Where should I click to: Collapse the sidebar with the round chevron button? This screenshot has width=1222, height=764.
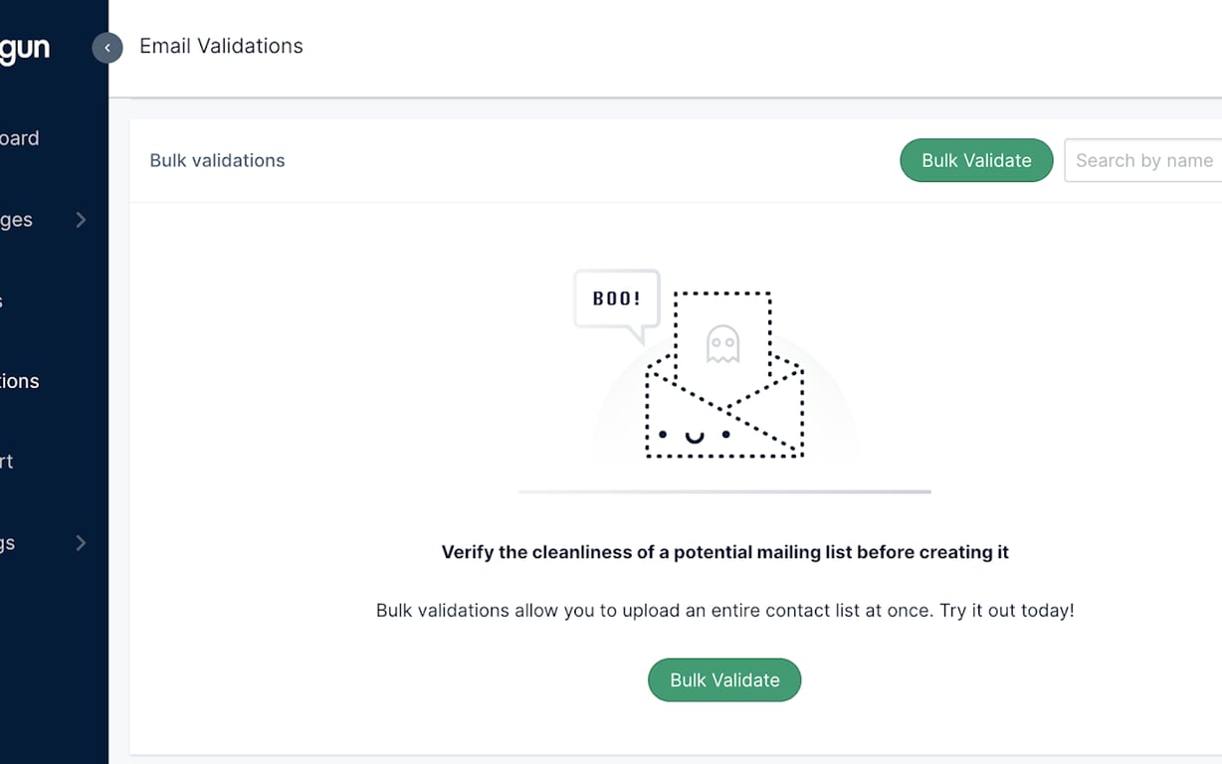click(x=107, y=48)
